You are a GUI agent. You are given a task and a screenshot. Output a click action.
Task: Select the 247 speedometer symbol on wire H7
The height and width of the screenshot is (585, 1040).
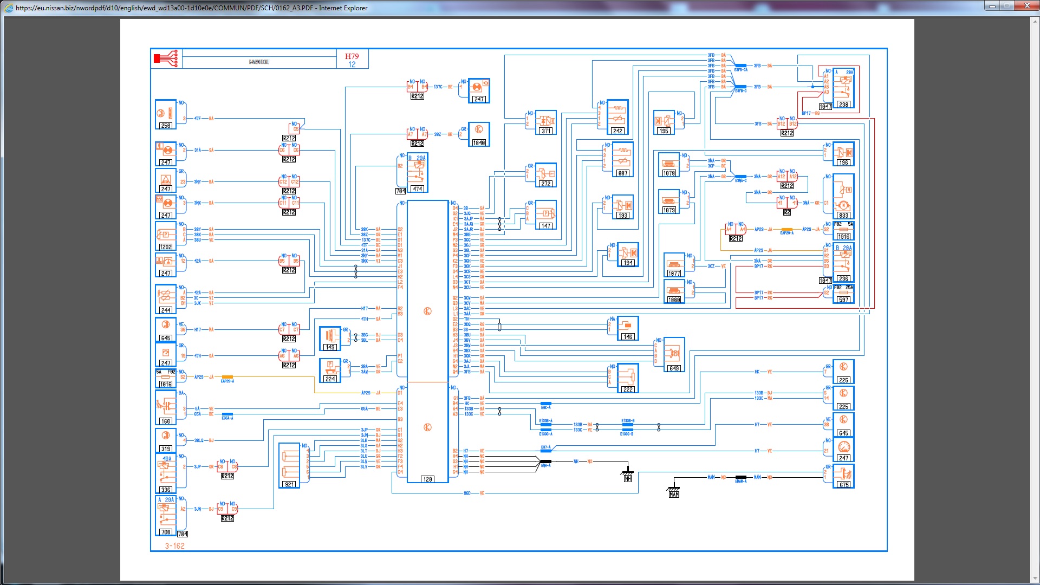(x=843, y=450)
